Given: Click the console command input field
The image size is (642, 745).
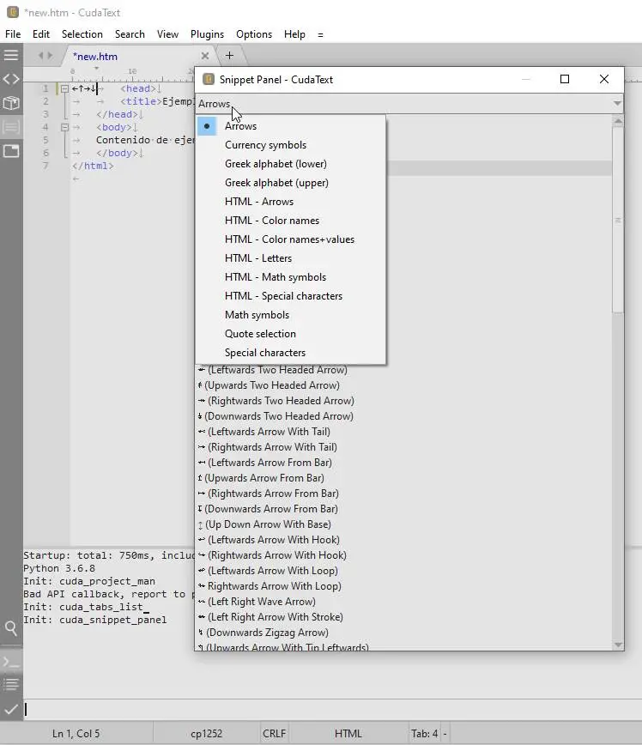Looking at the screenshot, I should point(333,709).
